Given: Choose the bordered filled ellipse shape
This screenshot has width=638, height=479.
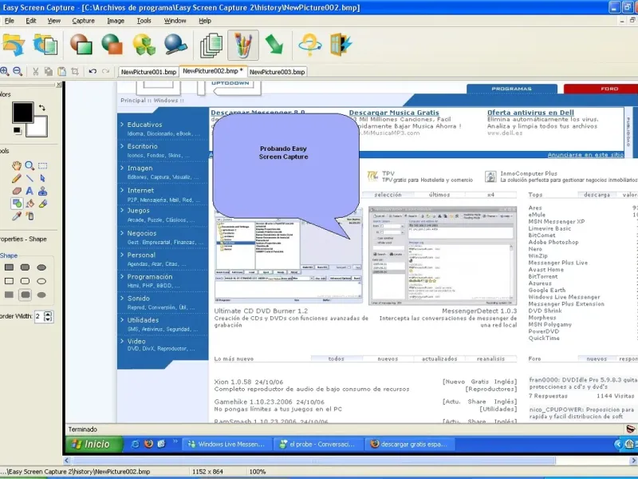Looking at the screenshot, I should (x=41, y=267).
